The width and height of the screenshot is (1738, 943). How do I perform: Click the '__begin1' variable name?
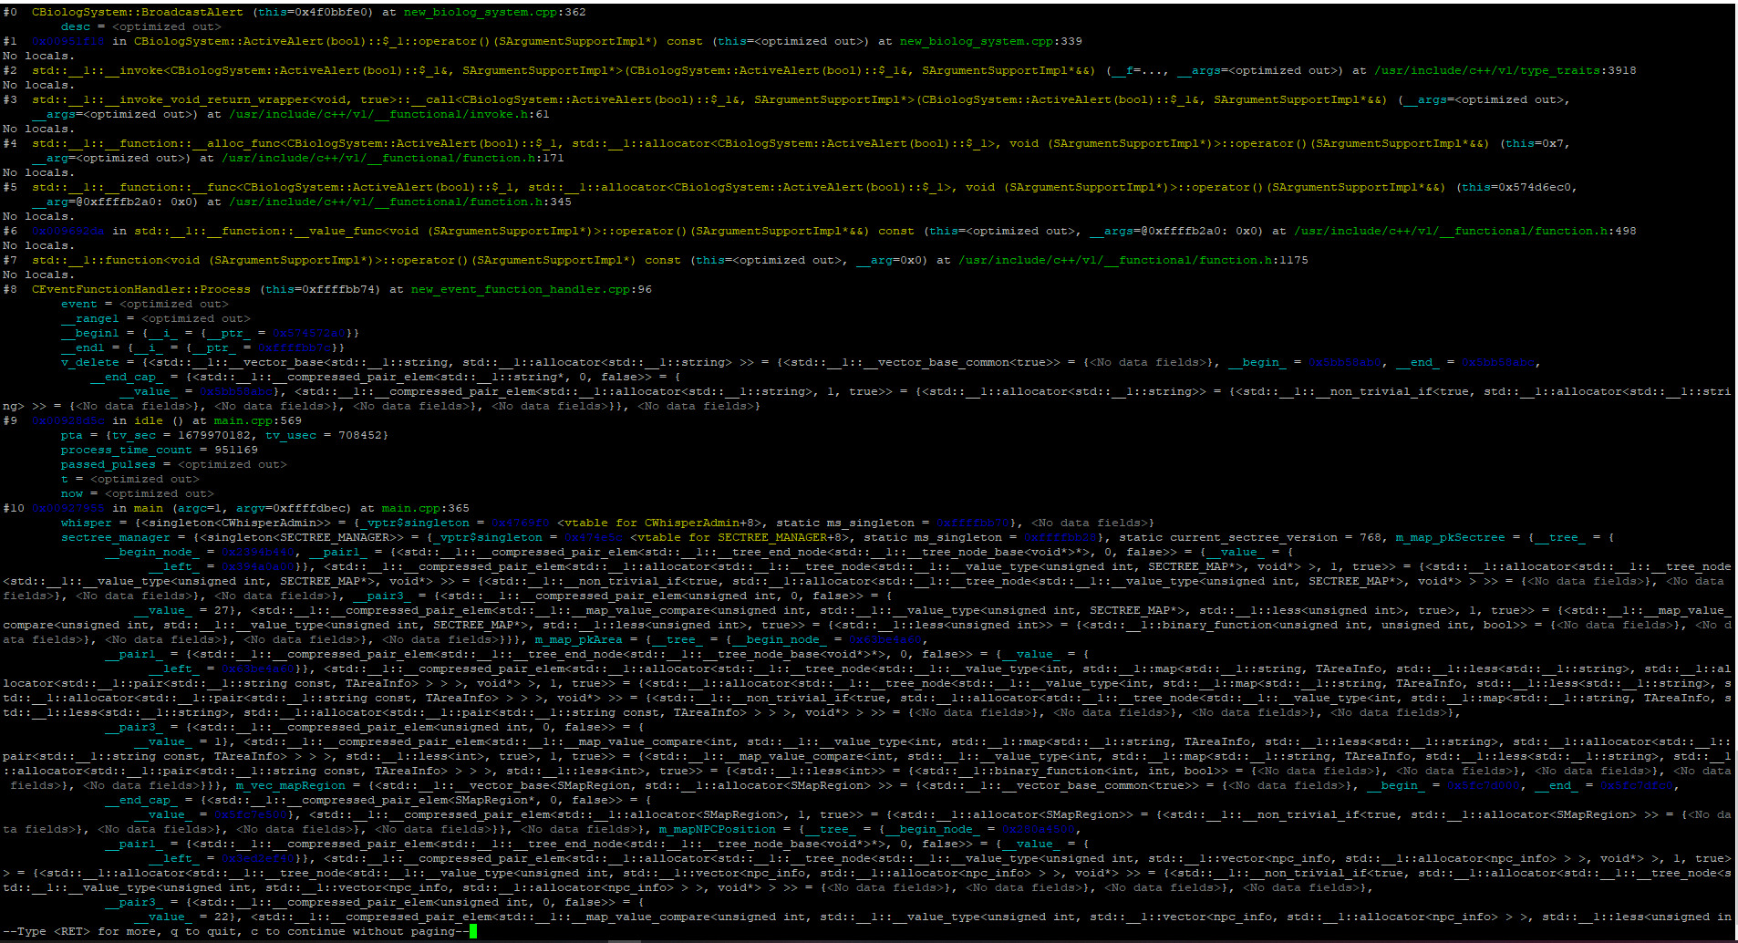(x=90, y=333)
